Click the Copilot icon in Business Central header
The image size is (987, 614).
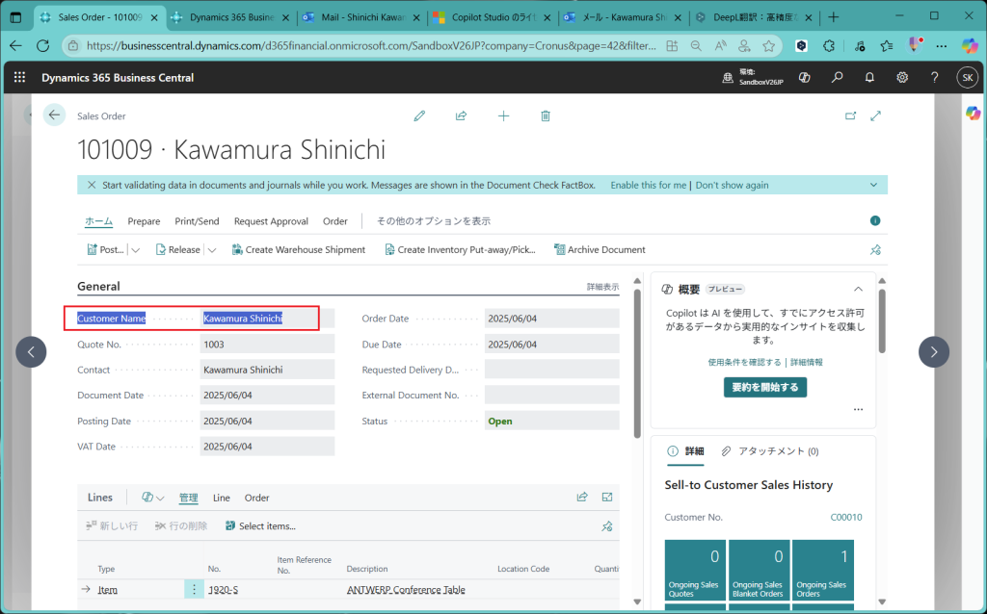pos(805,77)
